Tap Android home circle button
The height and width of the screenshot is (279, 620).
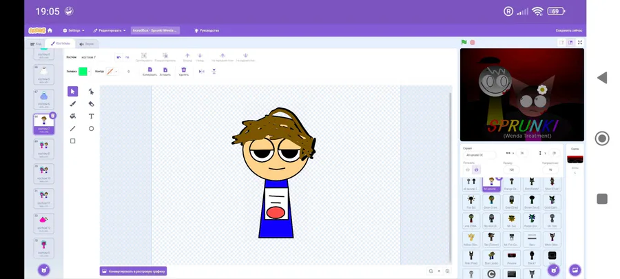(602, 138)
